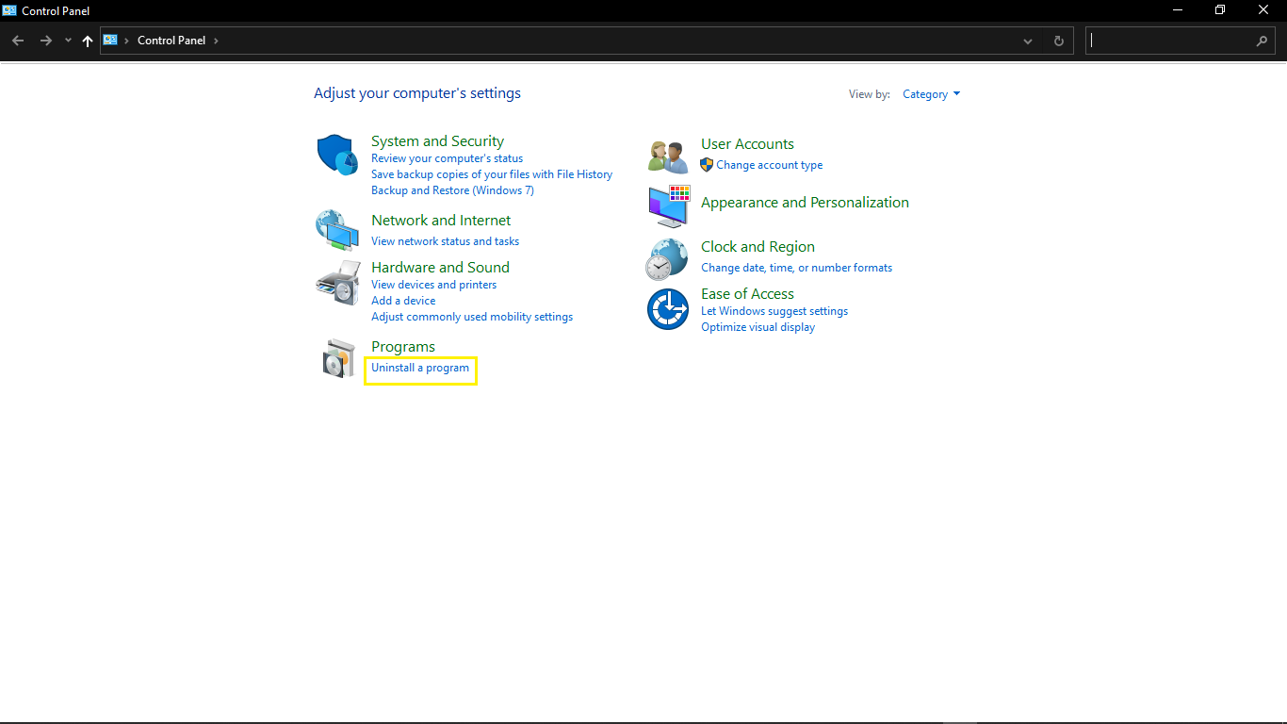The image size is (1287, 724).
Task: Open the System and Security shield icon
Action: tap(337, 154)
